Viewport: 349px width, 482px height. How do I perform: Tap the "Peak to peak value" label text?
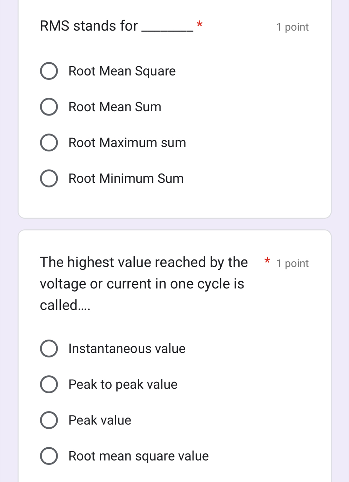tap(123, 384)
